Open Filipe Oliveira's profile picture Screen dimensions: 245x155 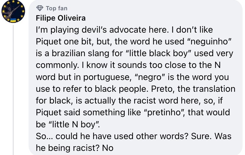click(13, 11)
